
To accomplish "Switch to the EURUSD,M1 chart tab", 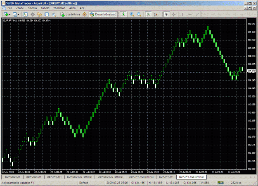I will (x=12, y=177).
